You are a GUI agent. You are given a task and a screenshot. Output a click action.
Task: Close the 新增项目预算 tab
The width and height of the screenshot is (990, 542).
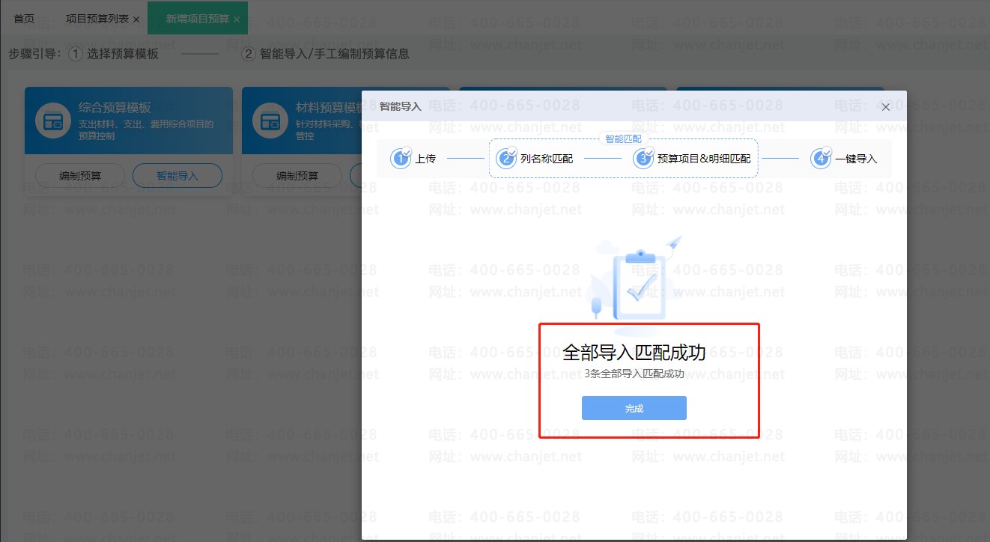click(237, 19)
